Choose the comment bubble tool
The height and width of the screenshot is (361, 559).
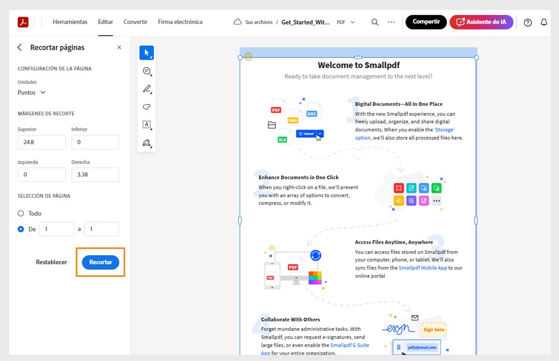pyautogui.click(x=147, y=71)
